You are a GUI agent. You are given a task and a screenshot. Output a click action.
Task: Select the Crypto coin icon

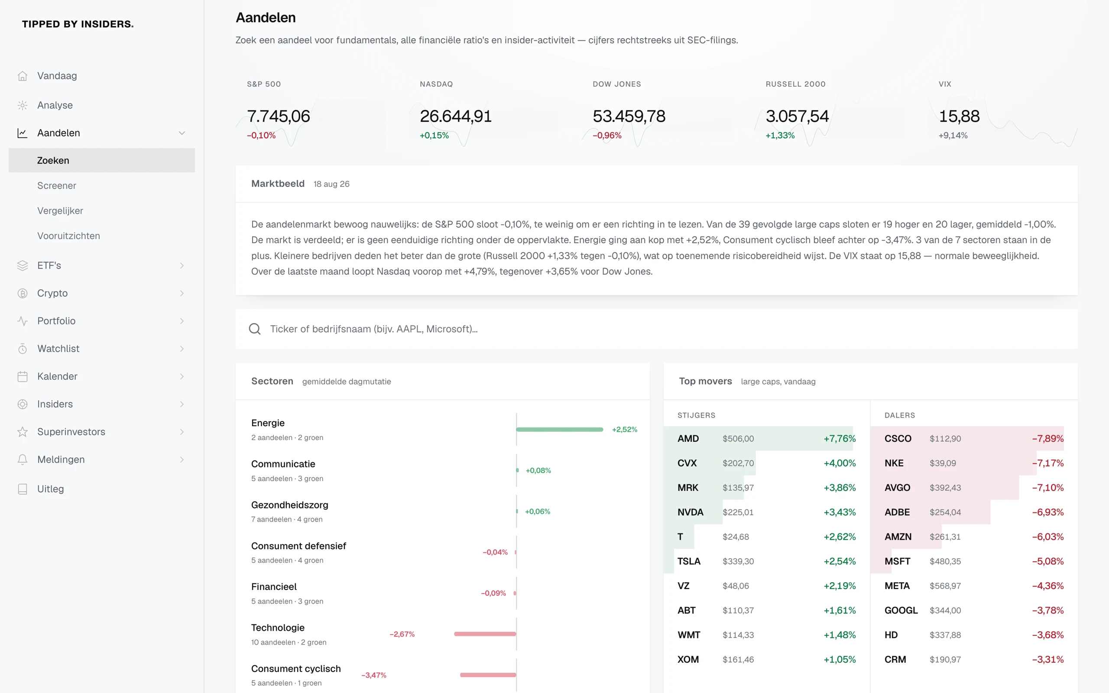23,293
